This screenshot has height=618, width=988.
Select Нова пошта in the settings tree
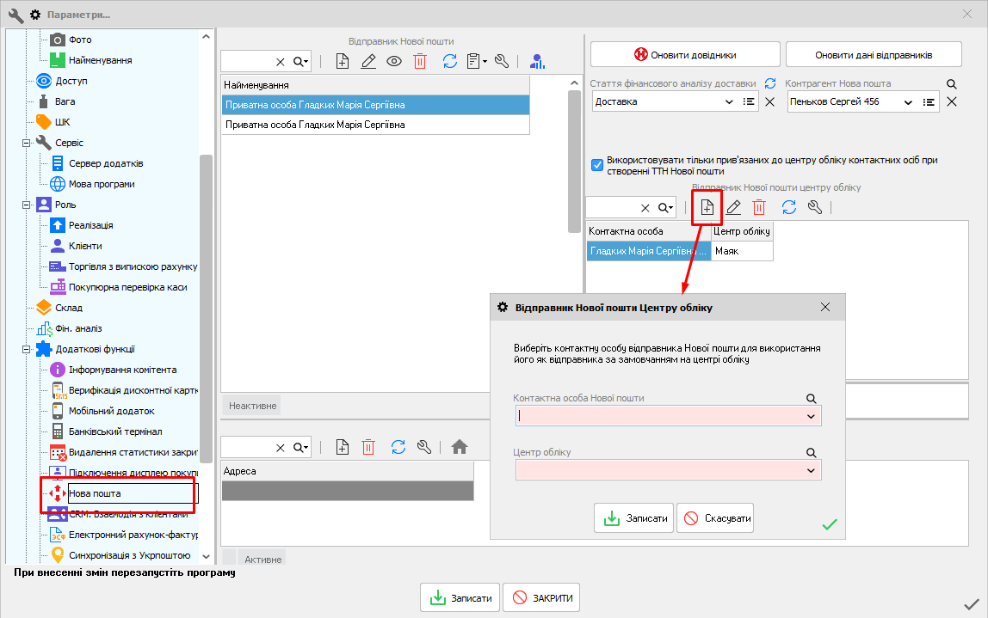(x=95, y=493)
